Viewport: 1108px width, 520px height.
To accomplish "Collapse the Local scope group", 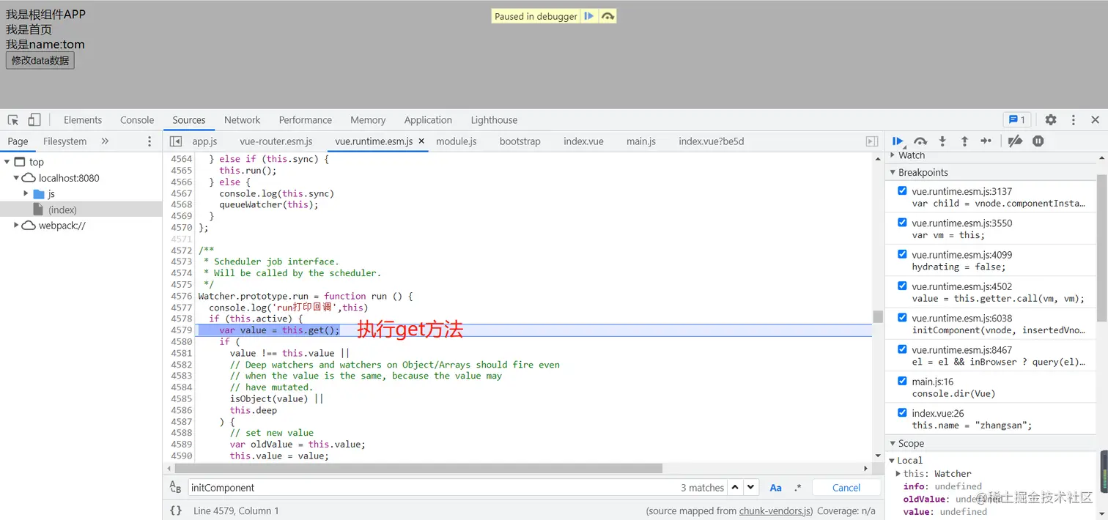I will [893, 460].
